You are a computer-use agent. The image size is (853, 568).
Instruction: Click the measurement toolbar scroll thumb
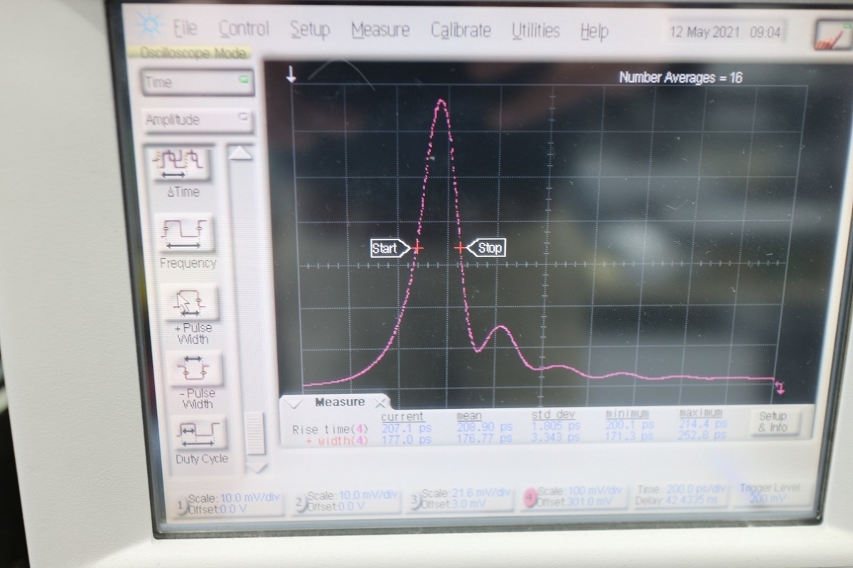pos(254,433)
